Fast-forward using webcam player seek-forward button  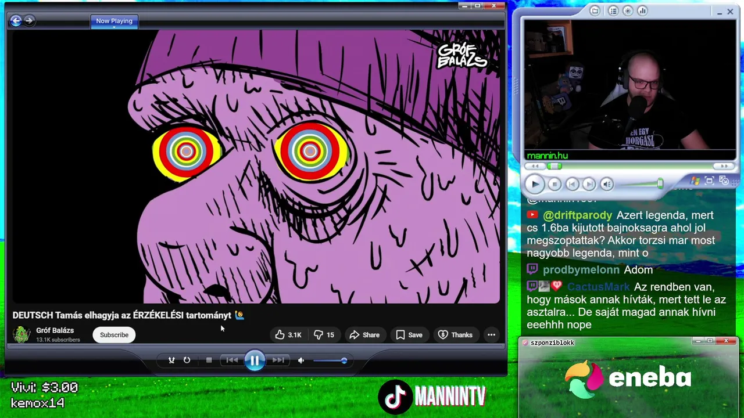tap(724, 166)
